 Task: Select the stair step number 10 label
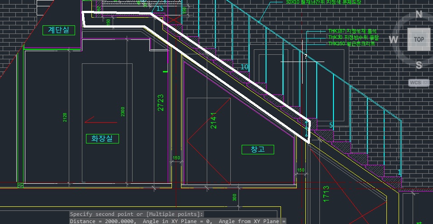pos(244,67)
